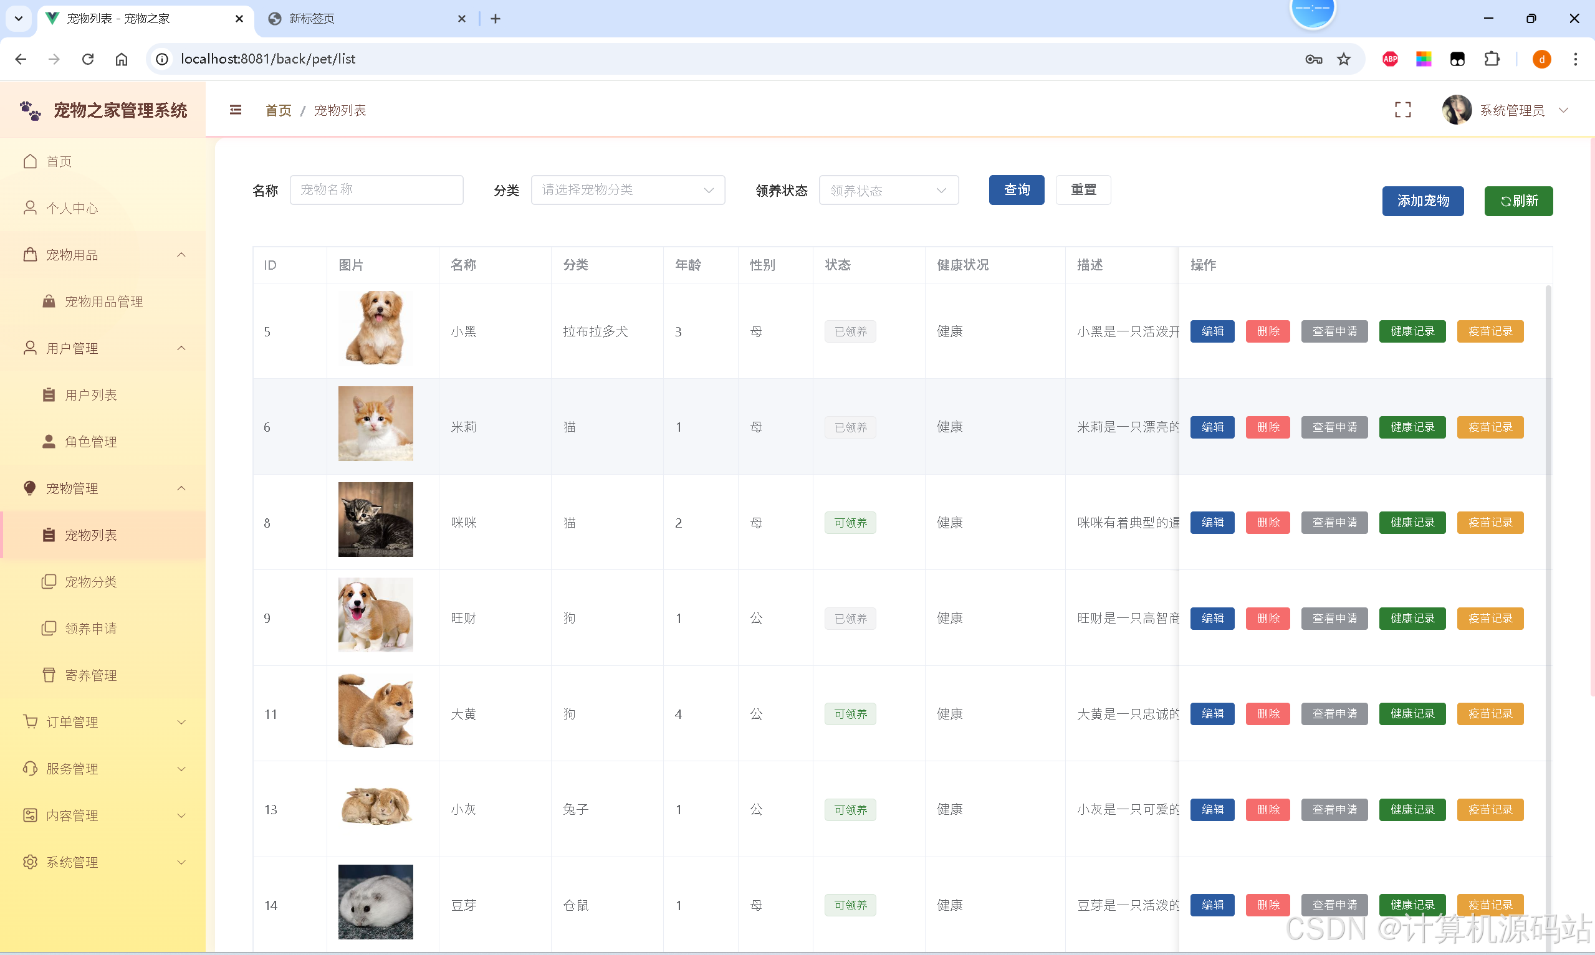Click the 首页 breadcrumb link

coord(278,111)
